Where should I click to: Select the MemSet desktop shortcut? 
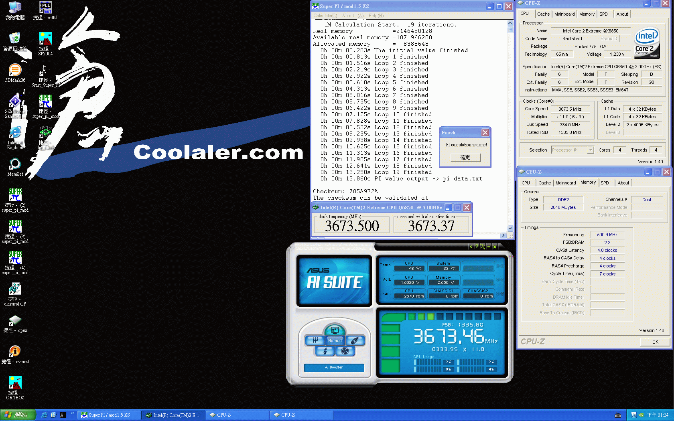click(x=15, y=167)
